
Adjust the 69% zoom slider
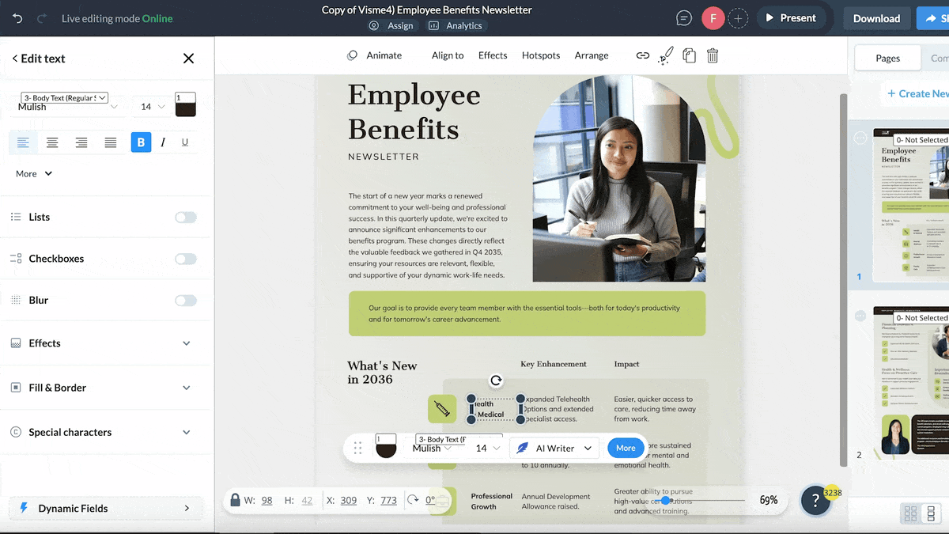tap(667, 501)
